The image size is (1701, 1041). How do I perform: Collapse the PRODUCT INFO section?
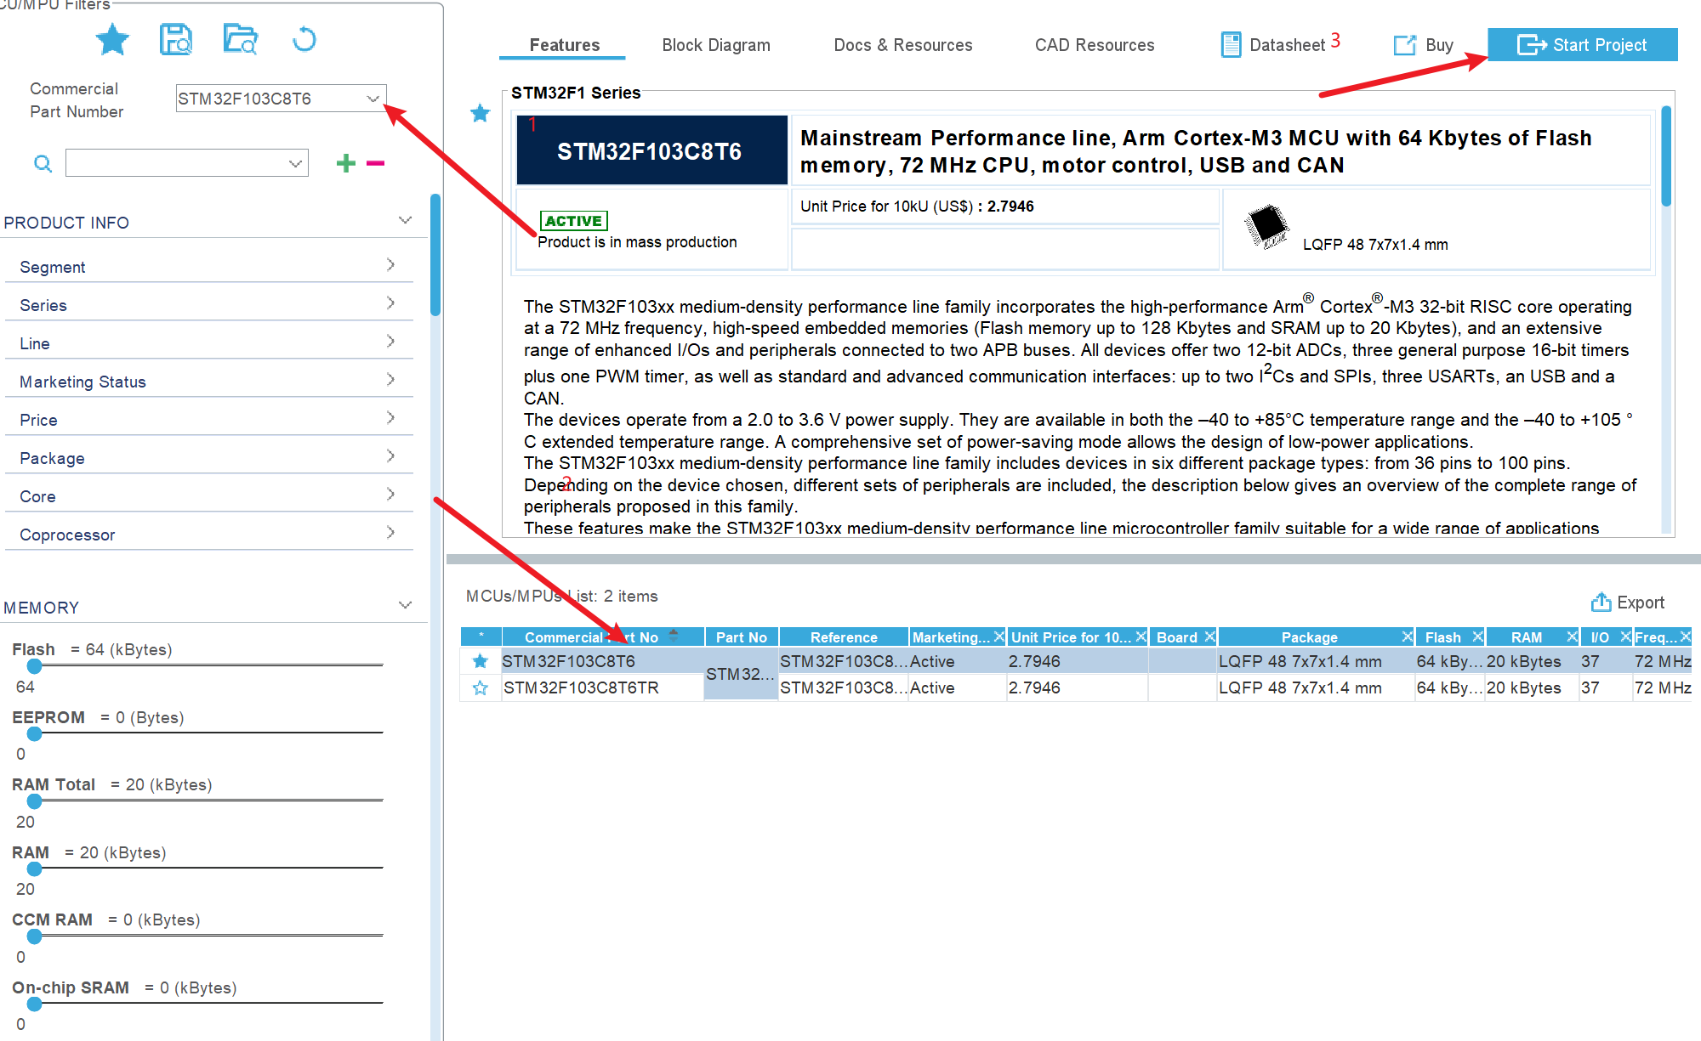tap(405, 220)
